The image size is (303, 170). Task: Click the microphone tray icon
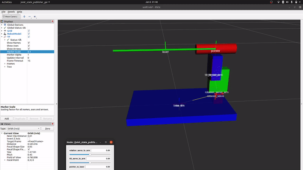tap(292, 2)
